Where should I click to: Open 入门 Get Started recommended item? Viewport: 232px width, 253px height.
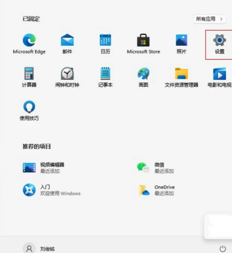52,190
